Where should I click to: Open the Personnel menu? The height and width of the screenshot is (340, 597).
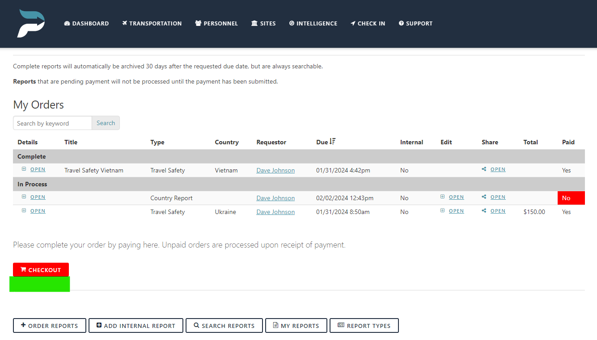216,23
